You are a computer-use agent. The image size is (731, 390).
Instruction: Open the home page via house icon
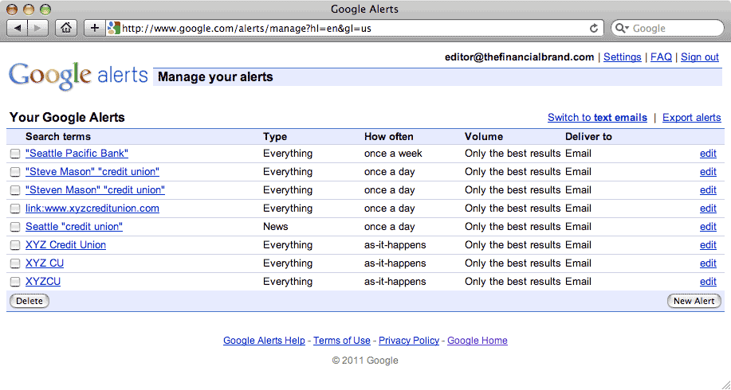pyautogui.click(x=66, y=28)
